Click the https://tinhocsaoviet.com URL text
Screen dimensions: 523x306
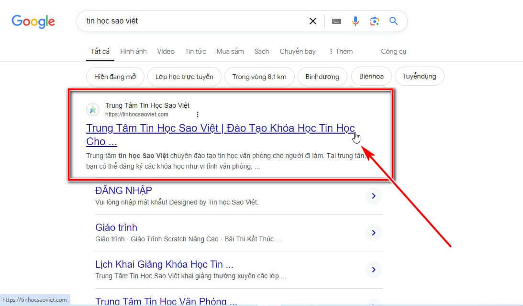[137, 114]
